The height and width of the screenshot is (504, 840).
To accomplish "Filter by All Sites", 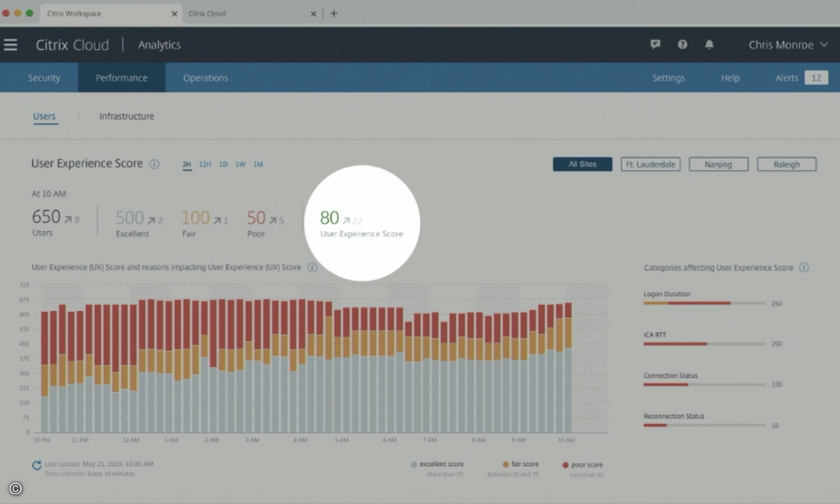I will coord(582,164).
